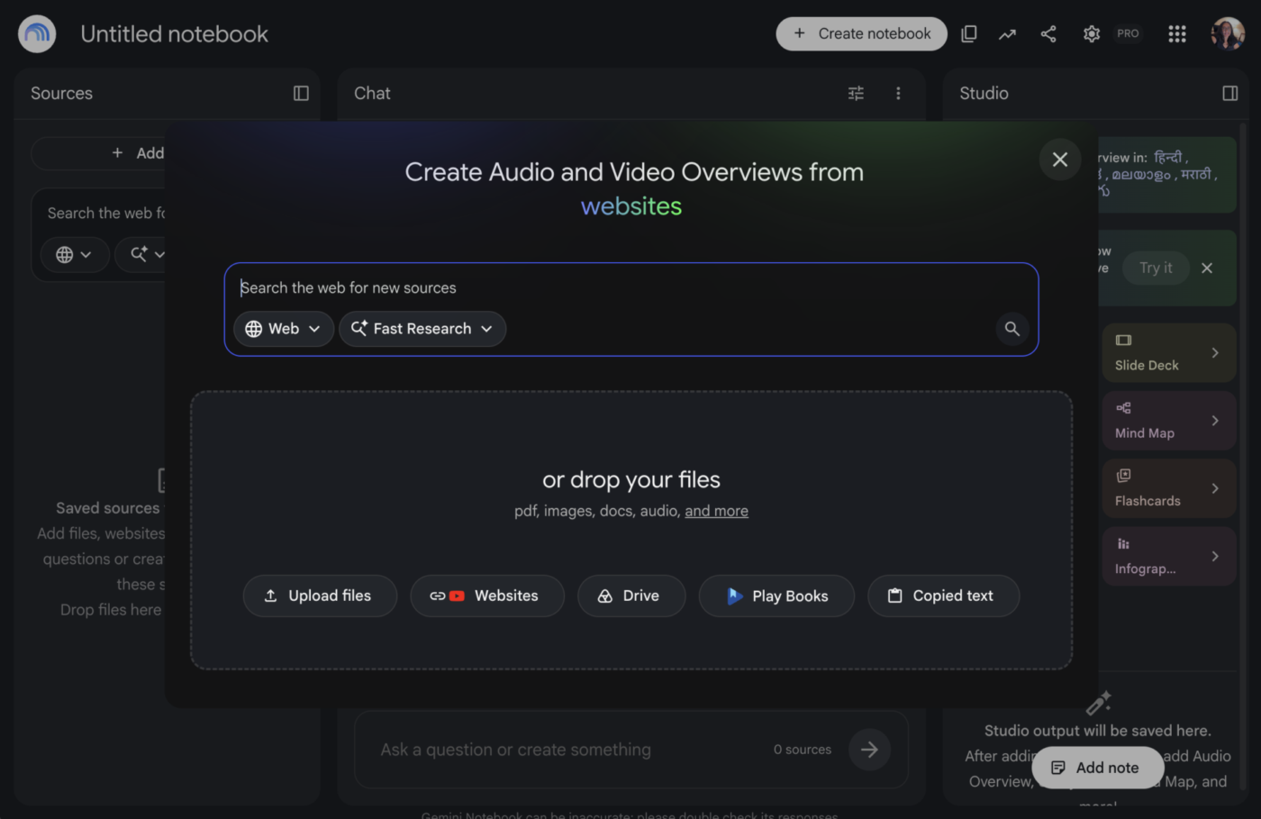Open the user profile avatar
Image resolution: width=1261 pixels, height=819 pixels.
1228,34
